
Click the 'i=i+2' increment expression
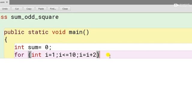[88, 55]
